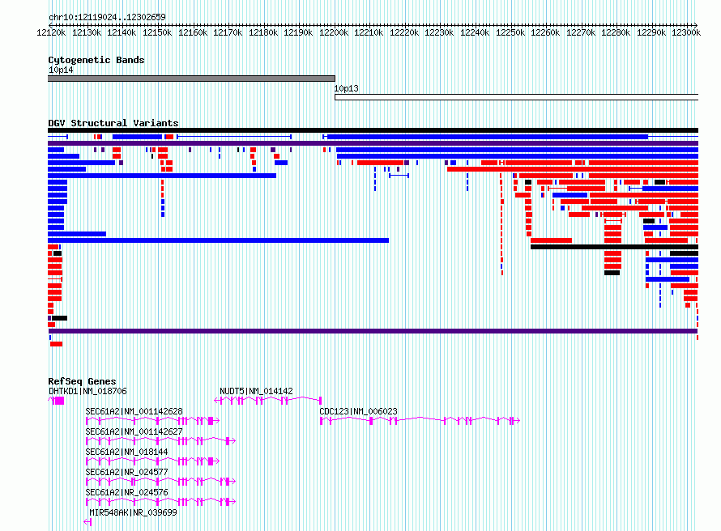
Task: Select the 12150k ruler tick label
Action: pyautogui.click(x=157, y=32)
